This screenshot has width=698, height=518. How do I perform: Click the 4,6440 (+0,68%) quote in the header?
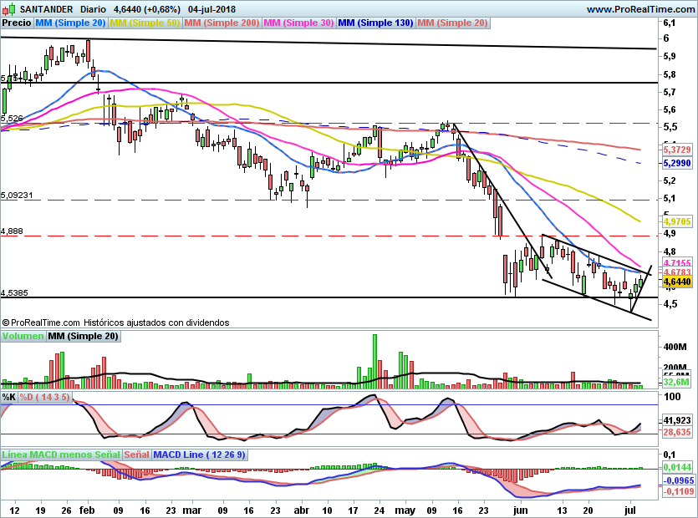pyautogui.click(x=147, y=9)
